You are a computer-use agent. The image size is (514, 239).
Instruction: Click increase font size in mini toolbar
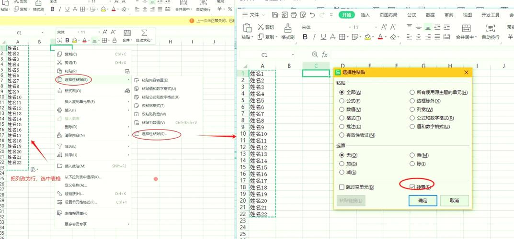click(105, 32)
